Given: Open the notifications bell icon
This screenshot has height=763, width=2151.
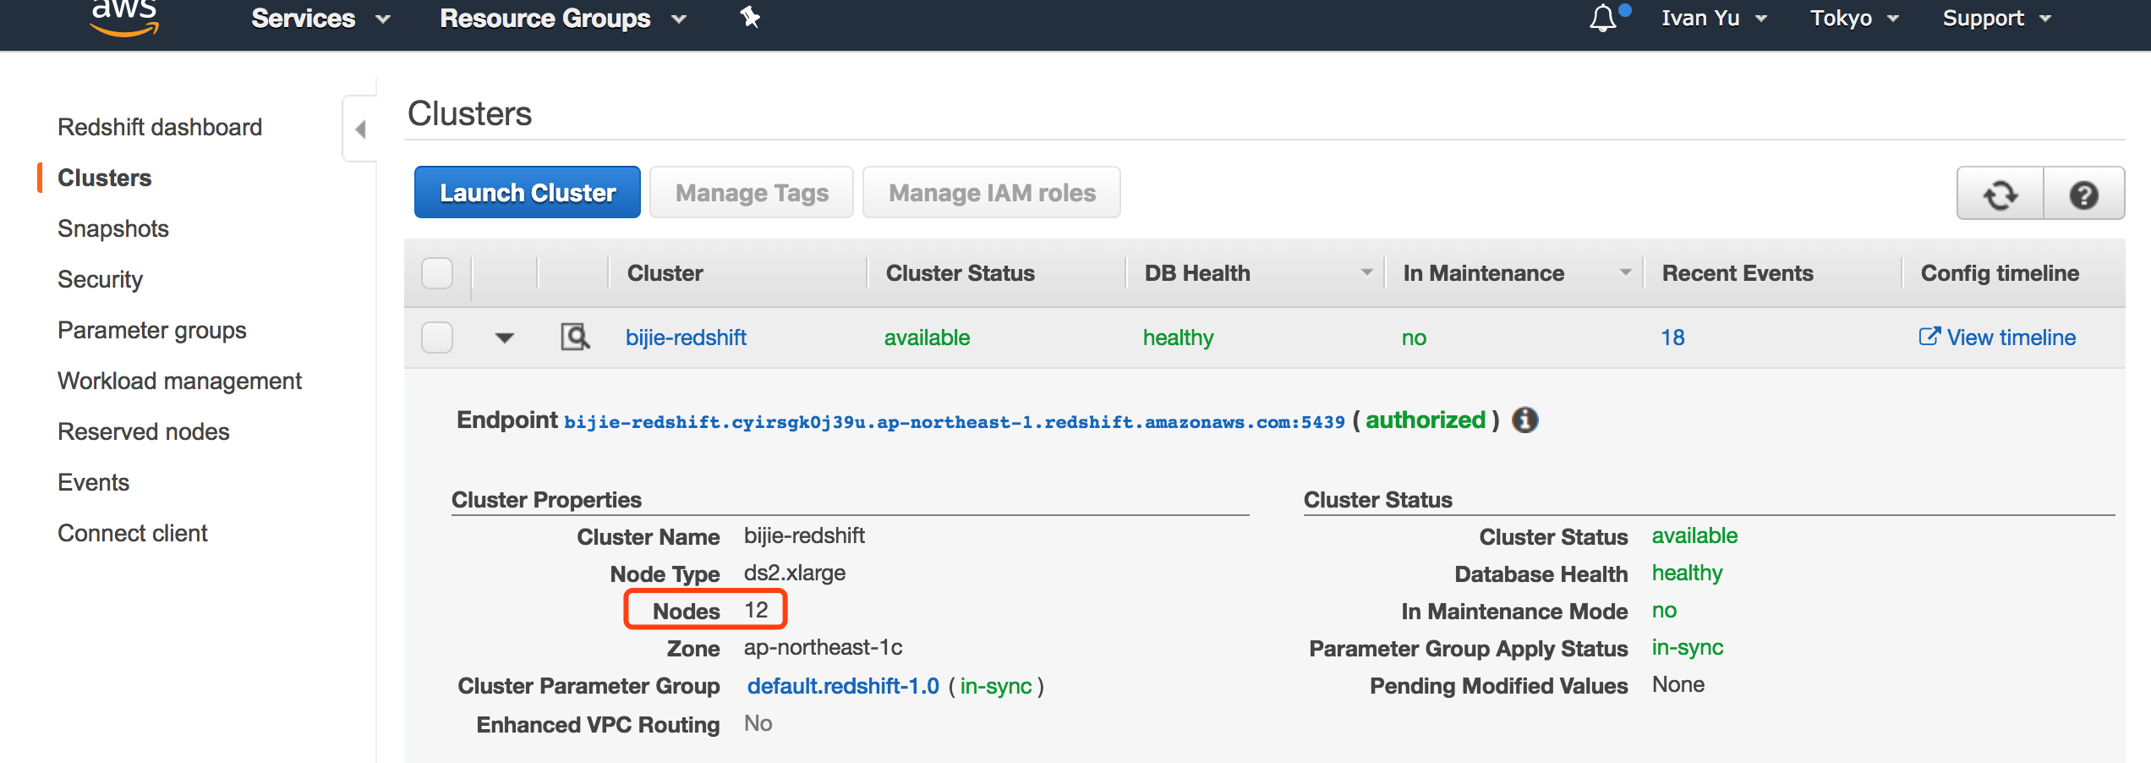Looking at the screenshot, I should tap(1603, 18).
